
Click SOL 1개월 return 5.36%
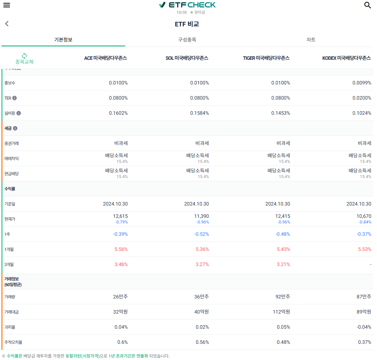202,249
